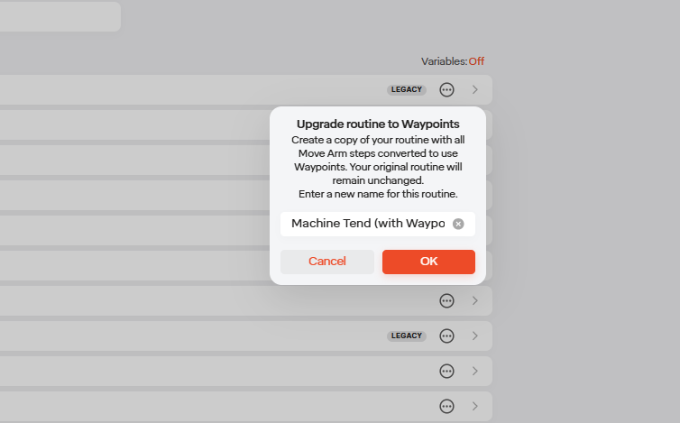Click the LEGACY badge on the top routine

point(407,90)
